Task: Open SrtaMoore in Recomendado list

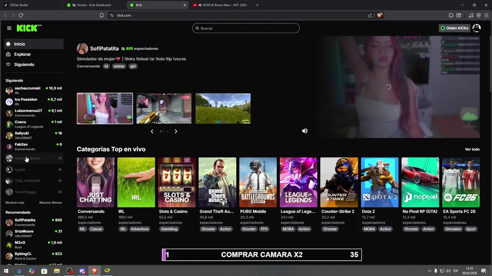Action: pyautogui.click(x=34, y=233)
